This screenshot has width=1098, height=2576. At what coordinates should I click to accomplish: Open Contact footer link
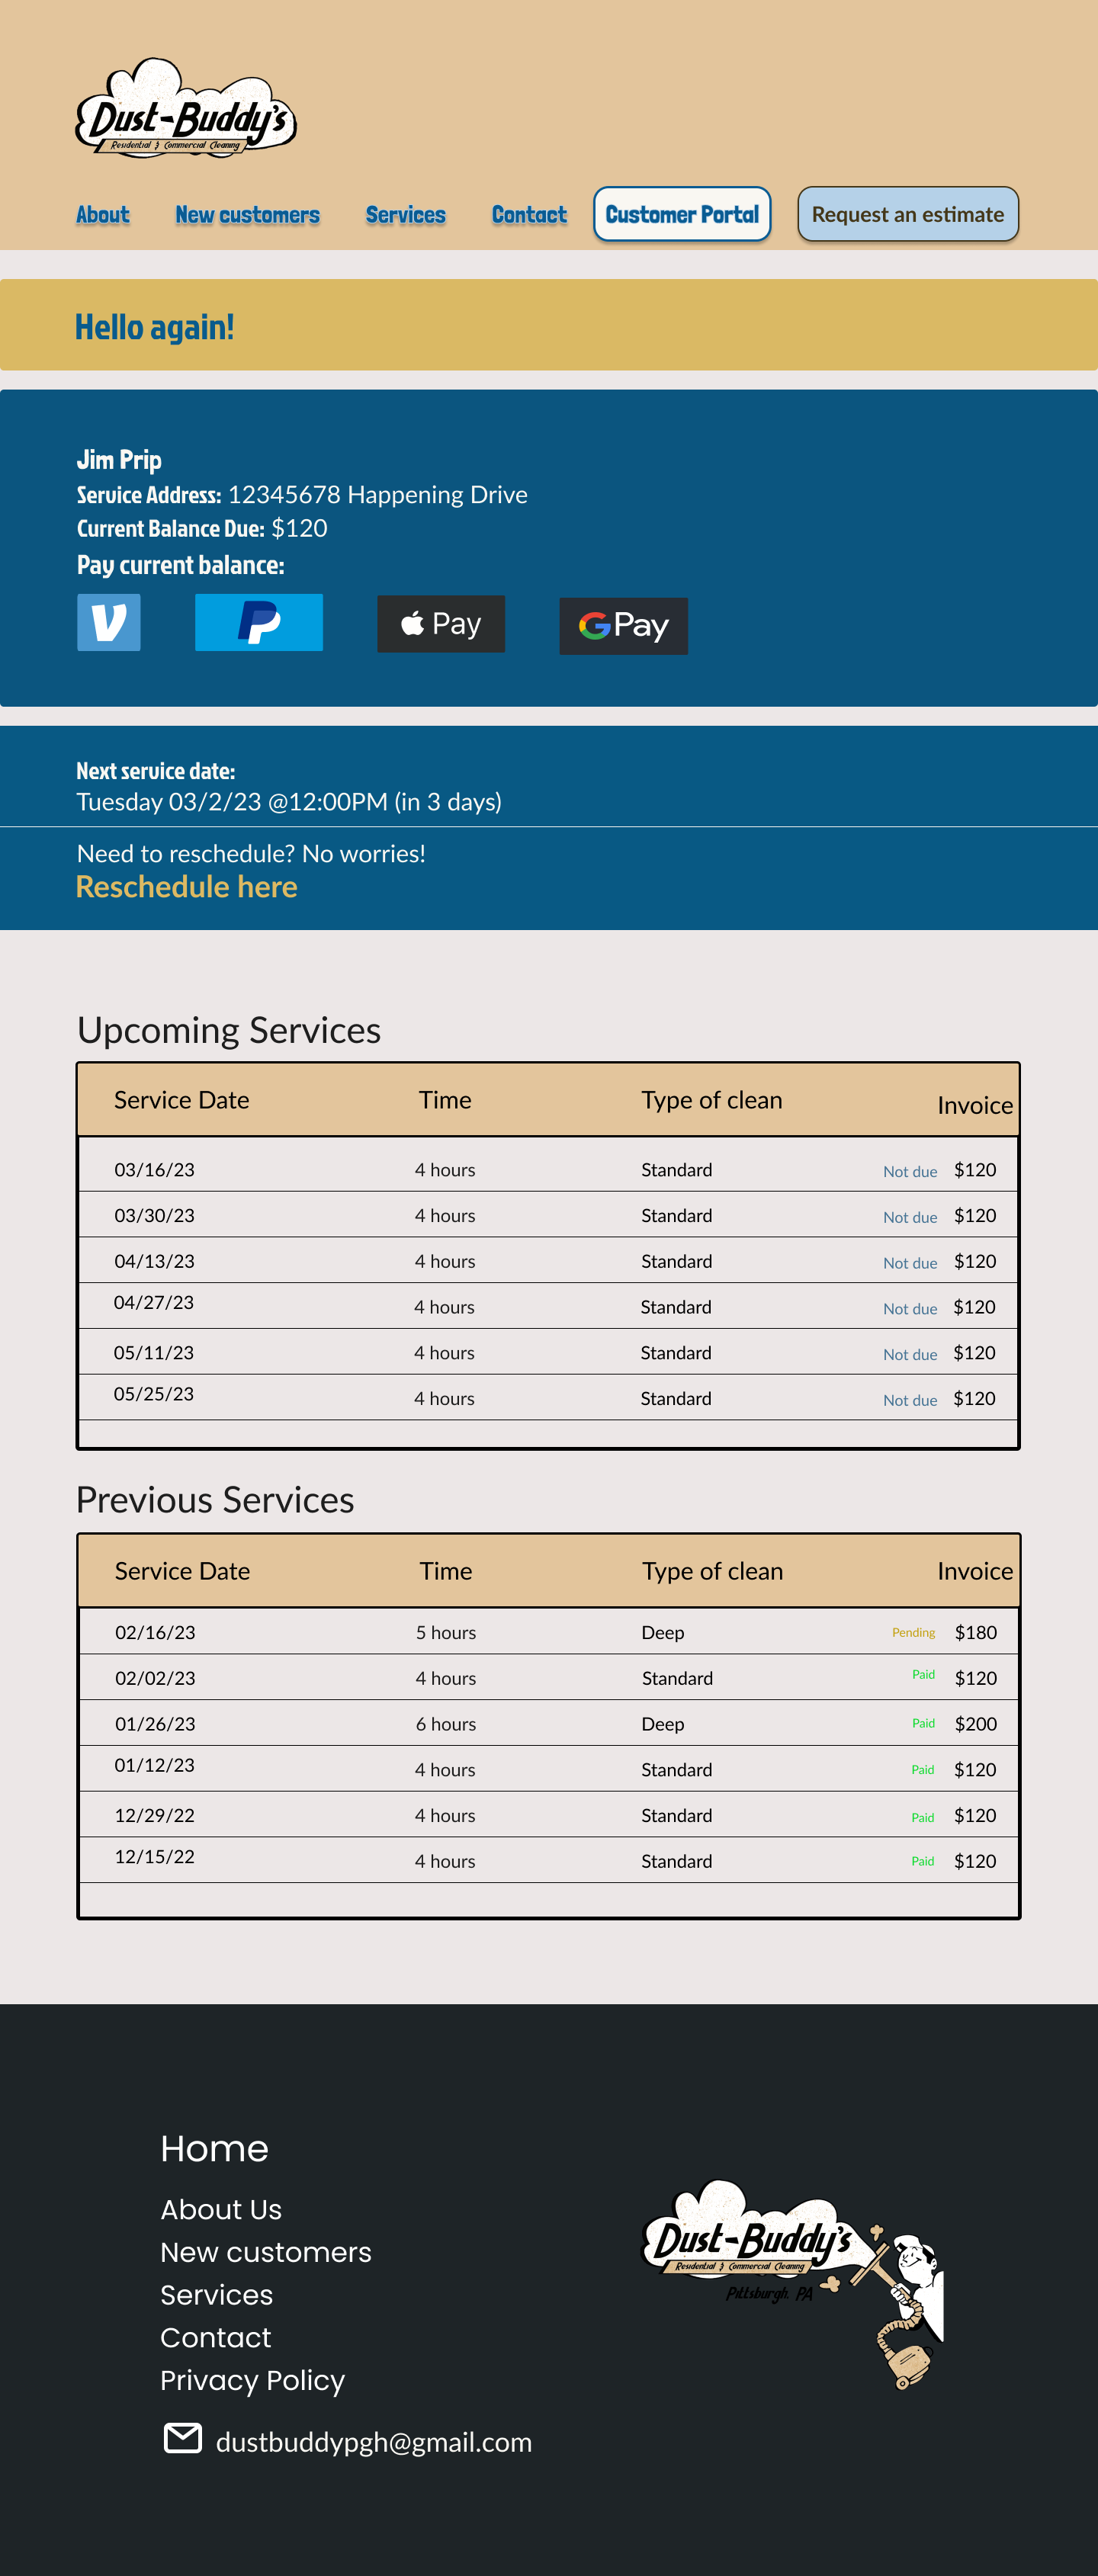click(216, 2338)
